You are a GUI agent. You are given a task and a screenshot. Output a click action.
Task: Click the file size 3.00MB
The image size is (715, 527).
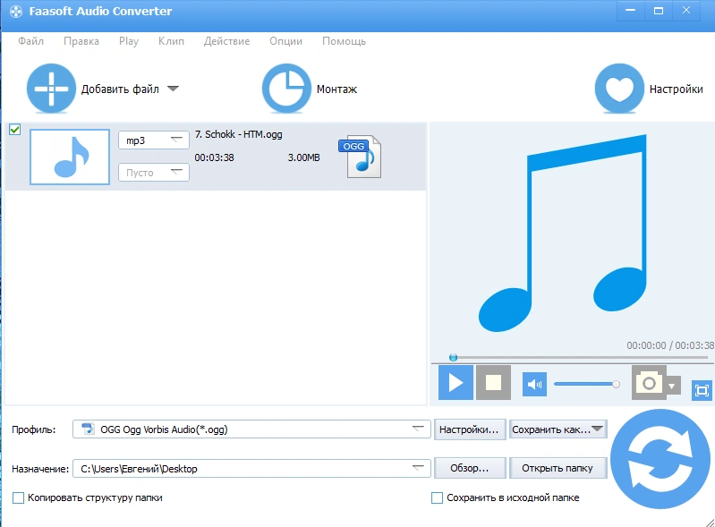pos(303,157)
